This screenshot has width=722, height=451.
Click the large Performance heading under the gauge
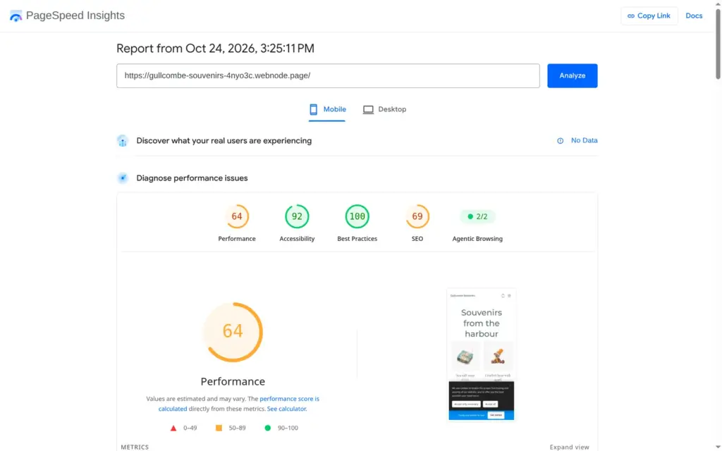click(x=233, y=381)
